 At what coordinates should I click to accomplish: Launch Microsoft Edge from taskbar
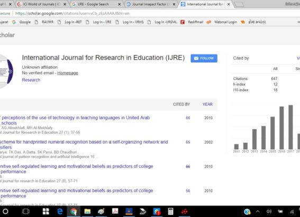point(60,212)
